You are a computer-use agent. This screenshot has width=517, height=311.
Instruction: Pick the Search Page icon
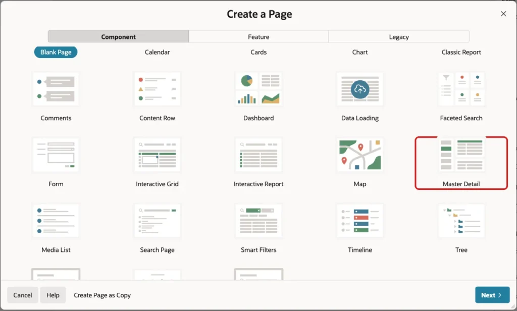[x=158, y=221]
